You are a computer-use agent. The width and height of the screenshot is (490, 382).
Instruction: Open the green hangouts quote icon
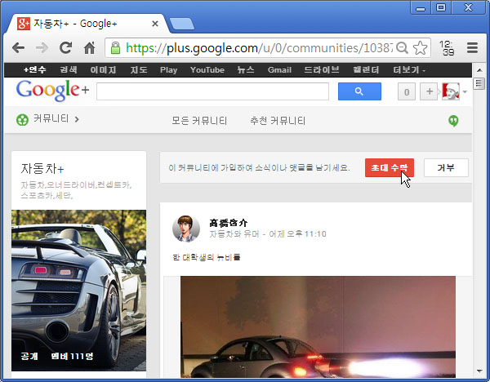[453, 121]
